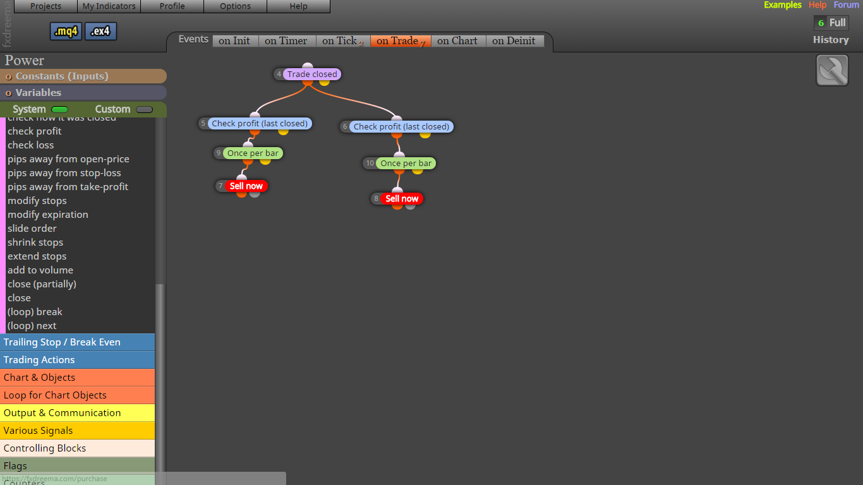Open the Profile menu
This screenshot has height=485, width=863.
tap(172, 6)
